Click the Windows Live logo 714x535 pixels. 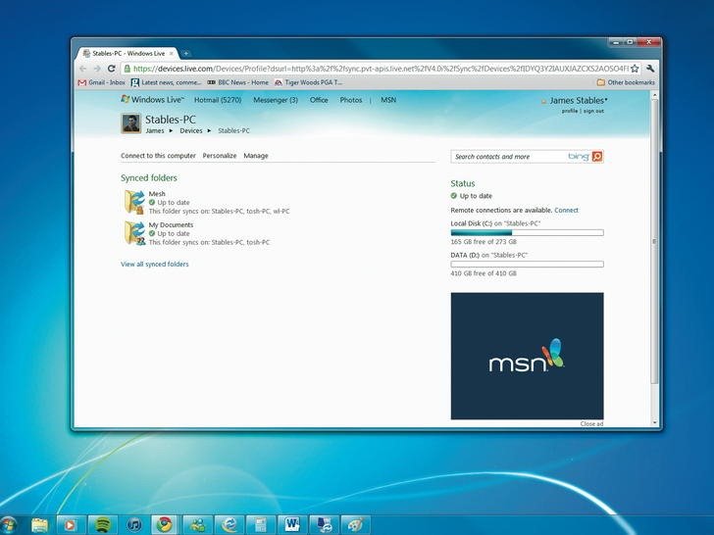(x=152, y=99)
